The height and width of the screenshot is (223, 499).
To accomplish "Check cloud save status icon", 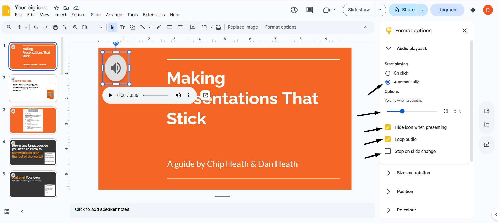I will [x=76, y=8].
